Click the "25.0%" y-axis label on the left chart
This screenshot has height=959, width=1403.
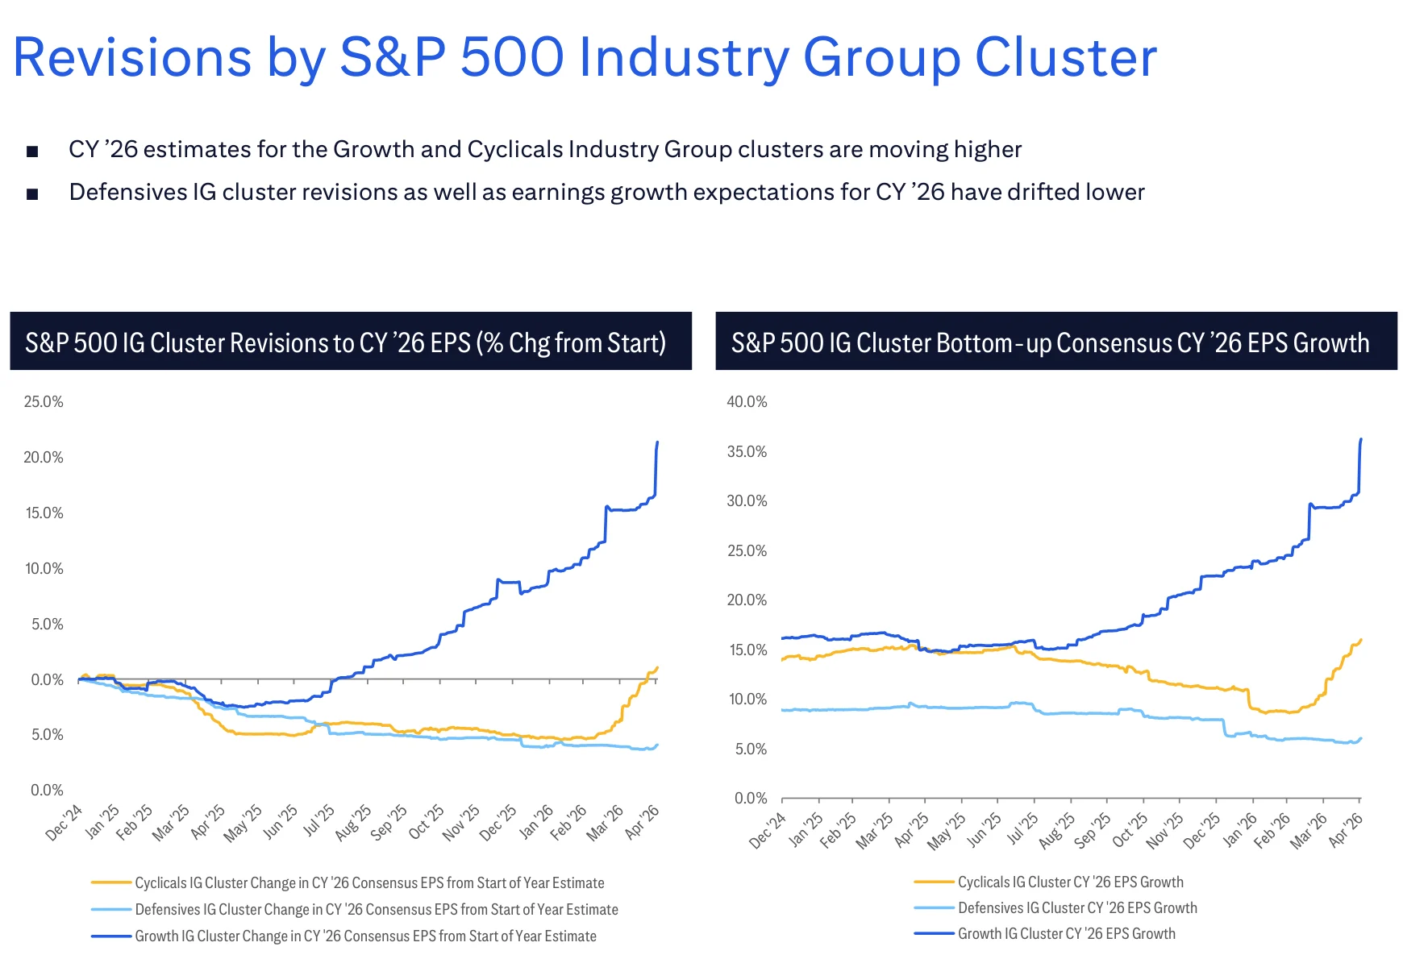[x=44, y=401]
